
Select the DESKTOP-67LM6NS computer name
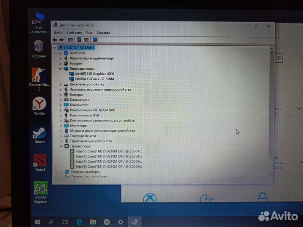[79, 48]
